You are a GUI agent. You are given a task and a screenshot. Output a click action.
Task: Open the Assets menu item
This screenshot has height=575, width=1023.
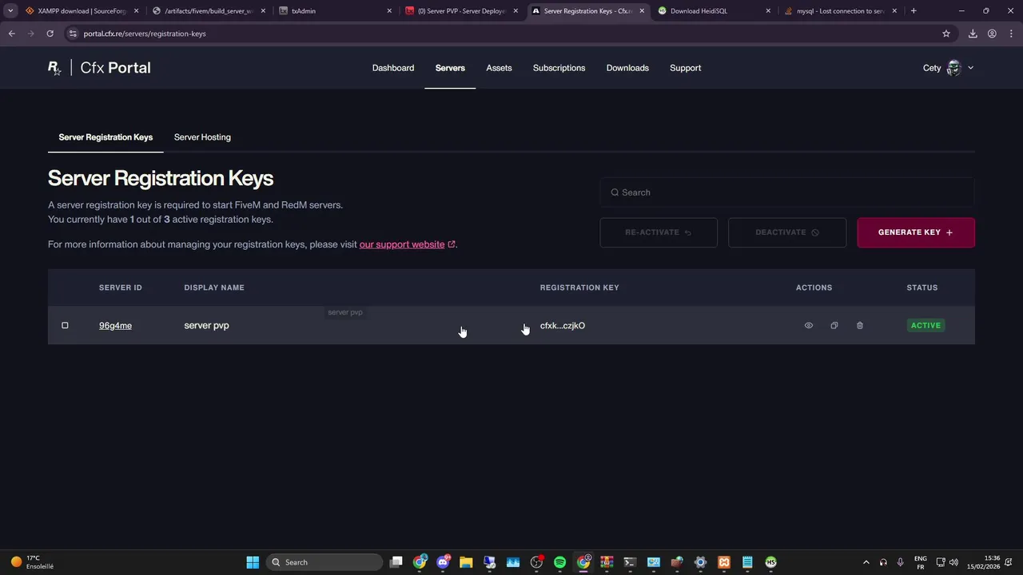pyautogui.click(x=499, y=68)
